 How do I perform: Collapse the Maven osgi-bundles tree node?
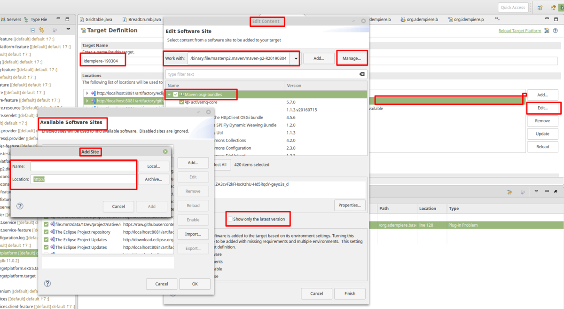click(169, 95)
